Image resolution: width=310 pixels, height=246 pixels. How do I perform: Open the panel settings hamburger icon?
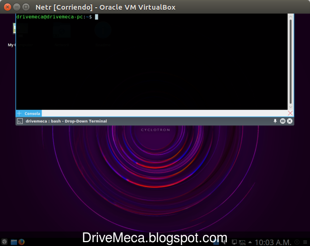[305, 242]
